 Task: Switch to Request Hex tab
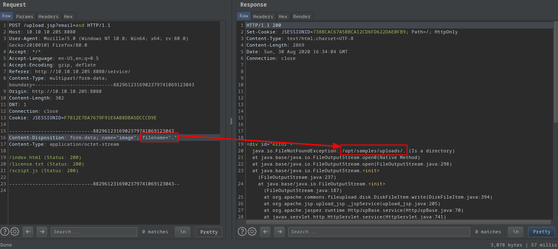(68, 17)
